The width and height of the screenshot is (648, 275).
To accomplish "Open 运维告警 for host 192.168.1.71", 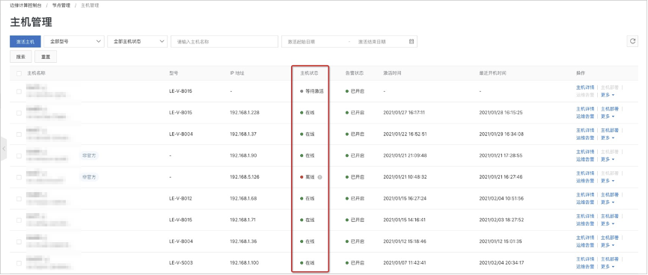I will coord(585,223).
